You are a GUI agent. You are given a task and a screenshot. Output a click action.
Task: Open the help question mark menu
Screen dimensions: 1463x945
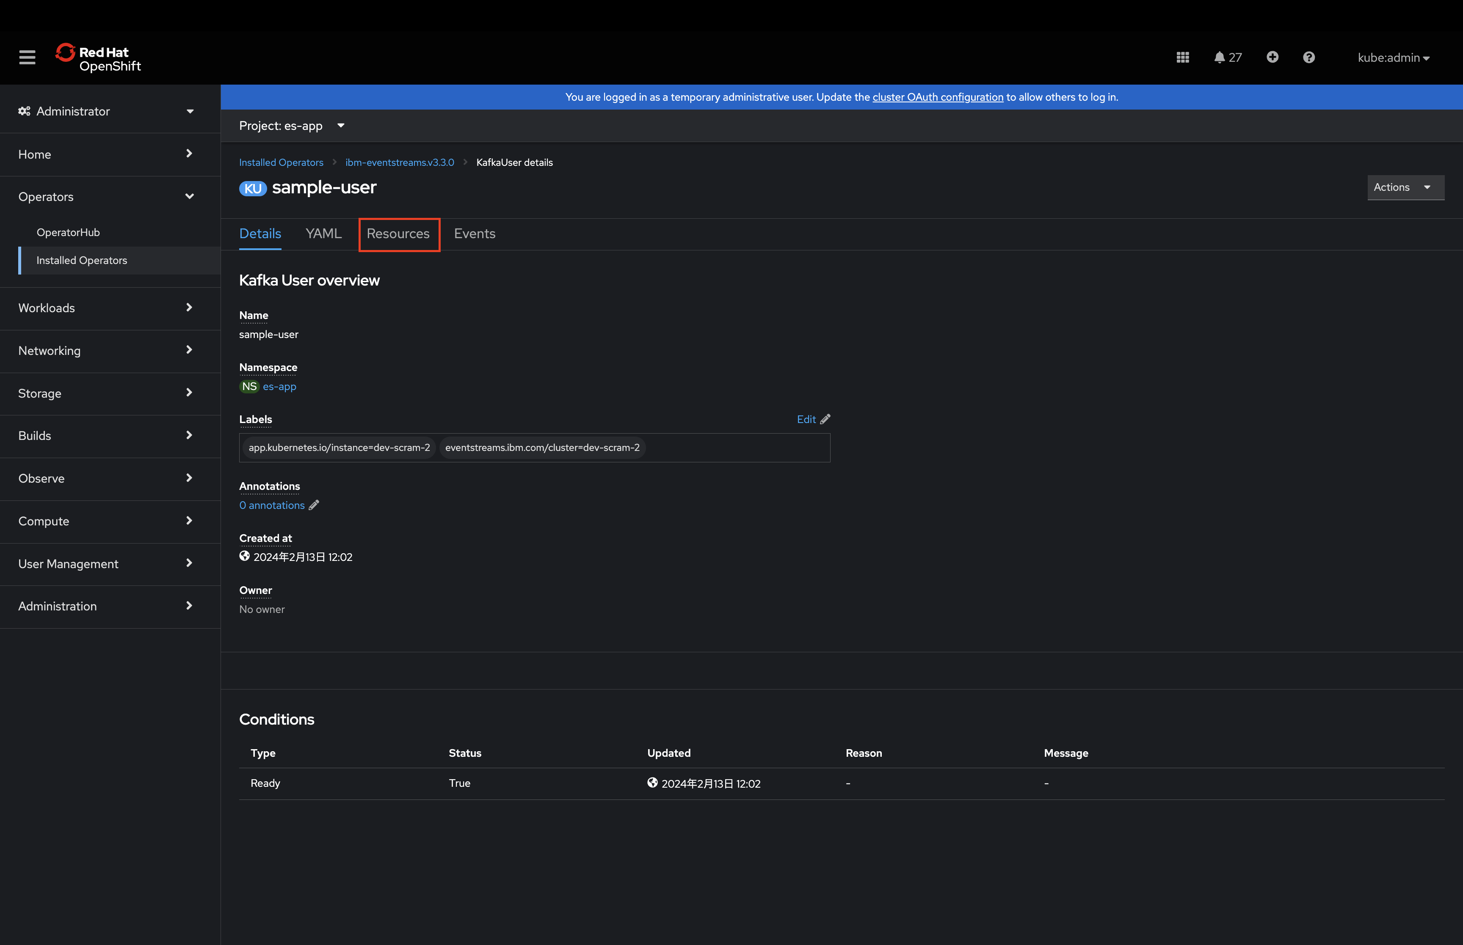tap(1308, 58)
